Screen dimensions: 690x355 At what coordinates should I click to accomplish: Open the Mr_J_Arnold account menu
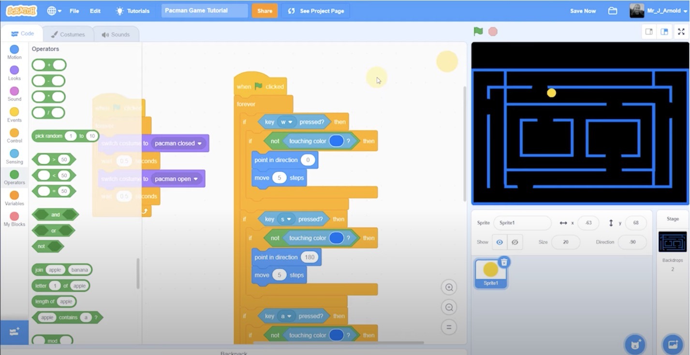click(658, 11)
